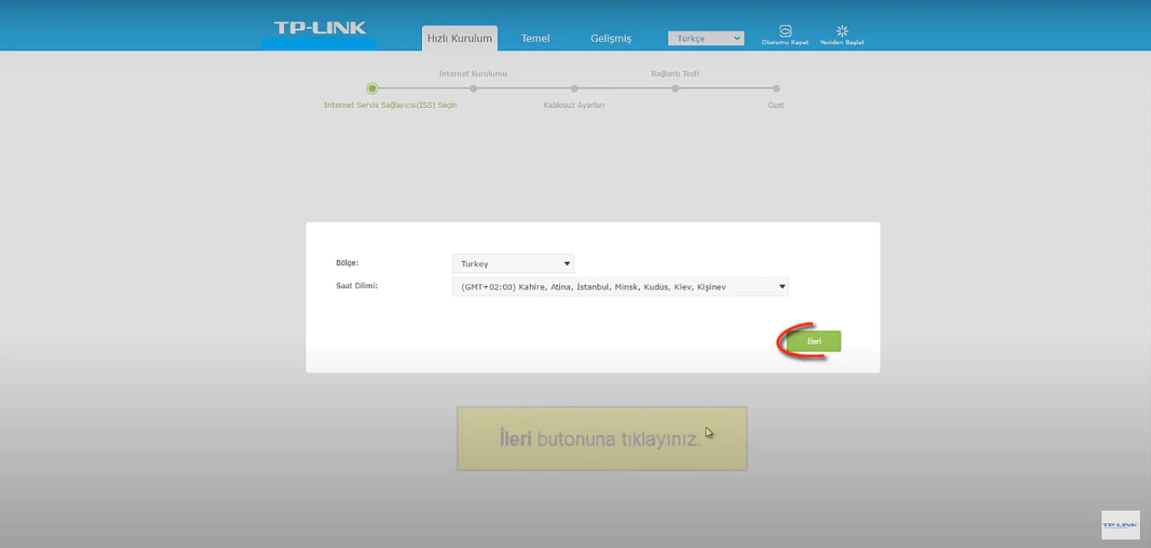Open the Bölge dropdown showing Turkey
This screenshot has width=1151, height=548.
513,263
